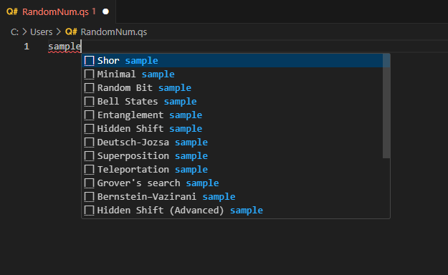Select Bell States sample entry
The width and height of the screenshot is (448, 275).
tap(232, 102)
